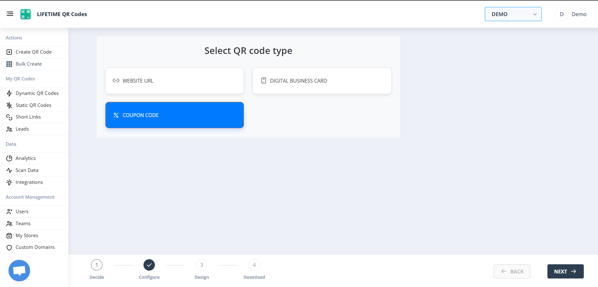Open the hamburger navigation menu
Screen dimensions: 598x287
pos(10,14)
